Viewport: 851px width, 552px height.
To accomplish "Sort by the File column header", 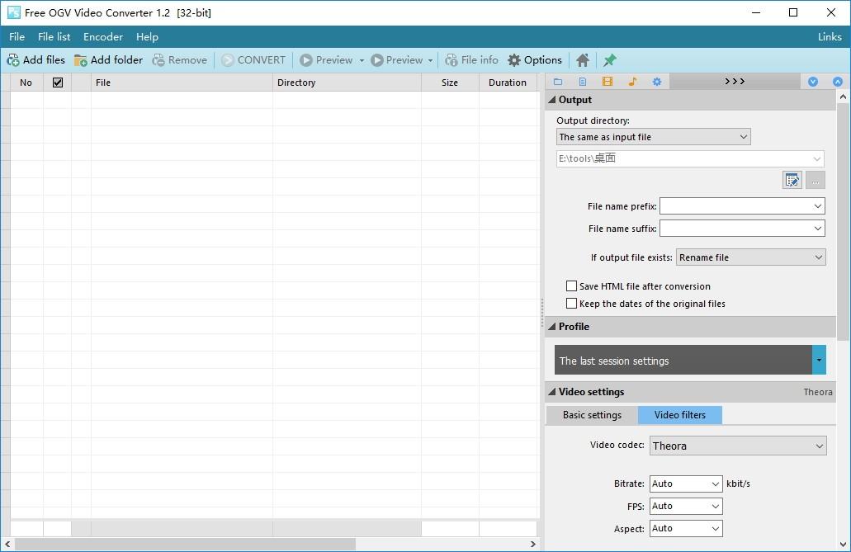I will [182, 83].
